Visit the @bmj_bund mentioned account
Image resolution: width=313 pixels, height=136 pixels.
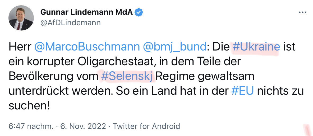click(x=174, y=47)
